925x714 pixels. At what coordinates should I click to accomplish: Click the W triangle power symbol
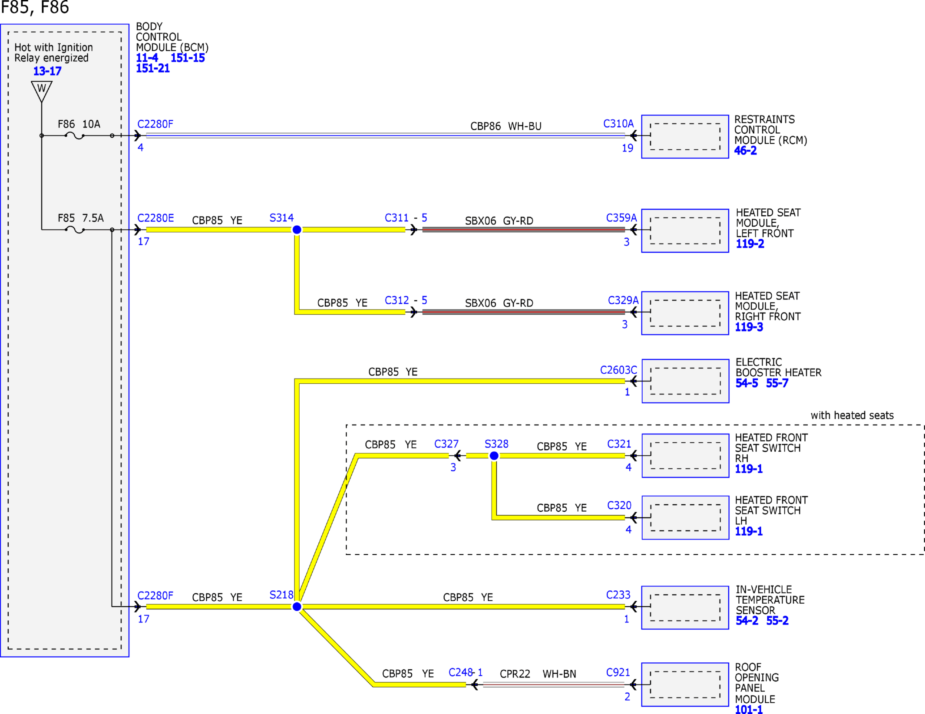point(42,91)
